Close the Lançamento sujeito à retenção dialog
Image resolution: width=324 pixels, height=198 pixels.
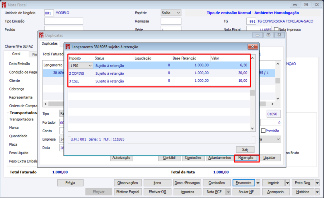(253, 47)
